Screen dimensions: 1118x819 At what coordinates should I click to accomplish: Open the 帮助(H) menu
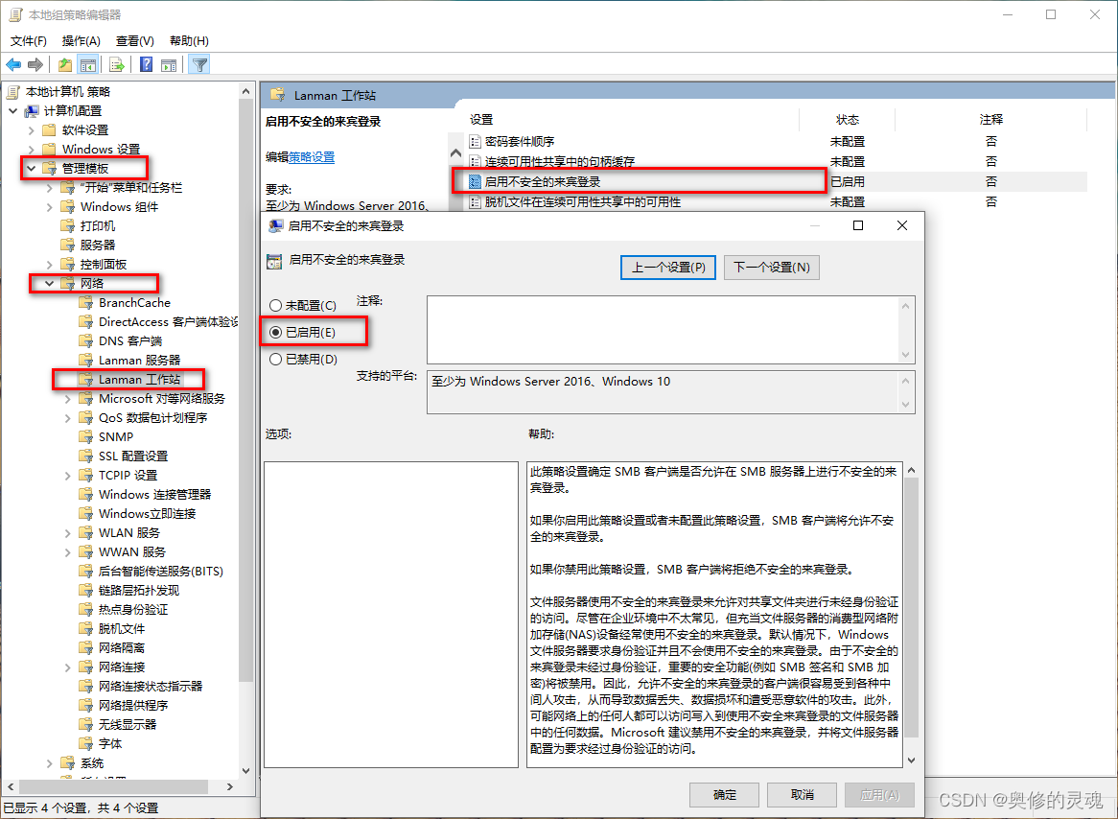(x=189, y=40)
